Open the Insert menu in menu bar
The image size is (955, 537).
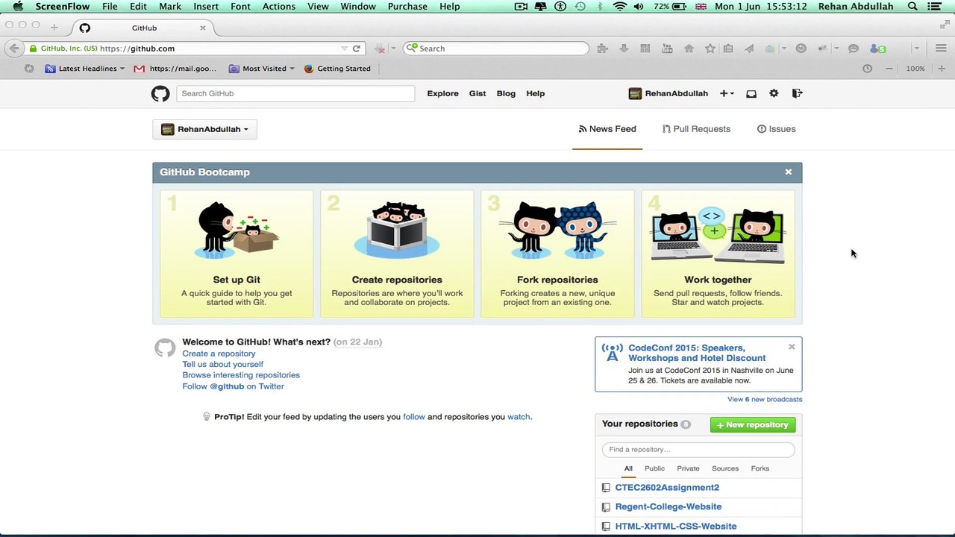206,6
